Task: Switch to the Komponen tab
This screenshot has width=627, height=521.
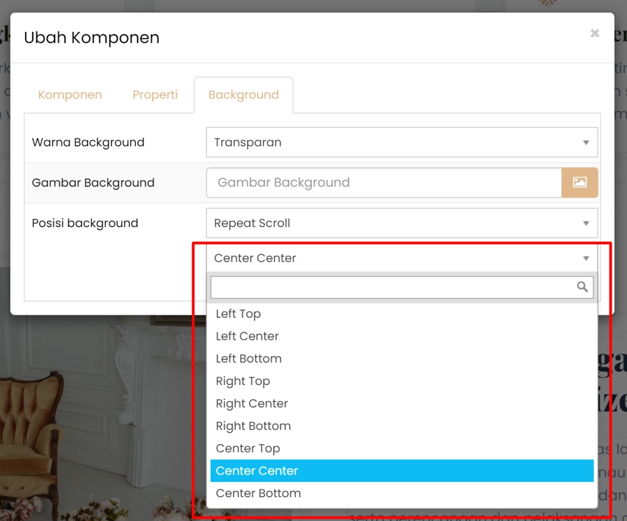Action: pos(70,95)
